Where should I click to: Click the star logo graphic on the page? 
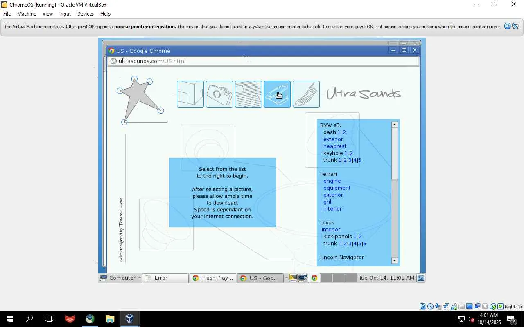pyautogui.click(x=141, y=100)
